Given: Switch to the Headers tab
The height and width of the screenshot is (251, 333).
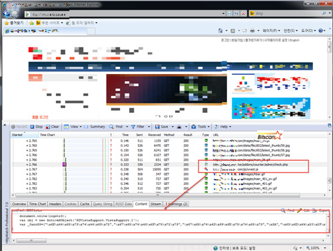Looking at the screenshot, I should click(x=55, y=204).
